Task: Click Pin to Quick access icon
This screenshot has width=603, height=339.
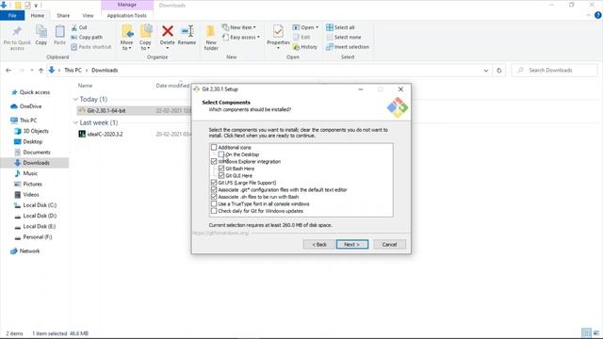Action: 17,31
